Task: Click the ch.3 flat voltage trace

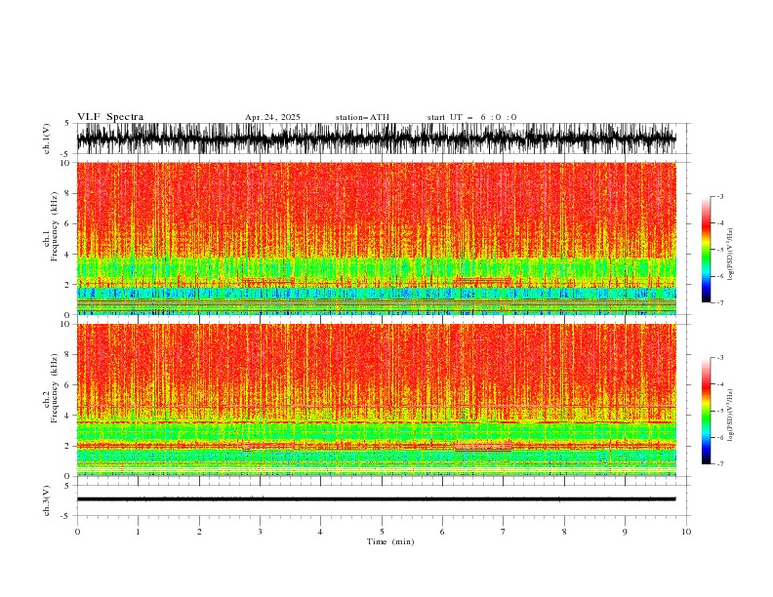Action: pyautogui.click(x=376, y=499)
